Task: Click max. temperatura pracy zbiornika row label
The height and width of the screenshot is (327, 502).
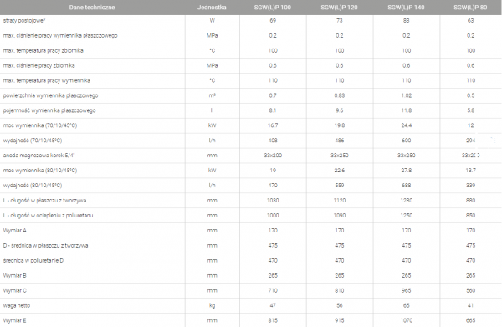Action: point(44,50)
